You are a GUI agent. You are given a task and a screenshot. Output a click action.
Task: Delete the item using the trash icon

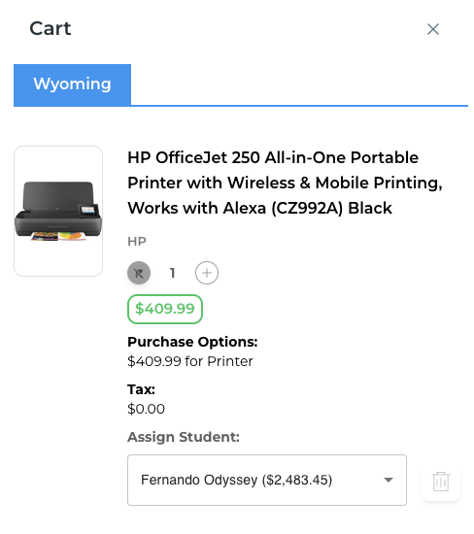tap(441, 481)
